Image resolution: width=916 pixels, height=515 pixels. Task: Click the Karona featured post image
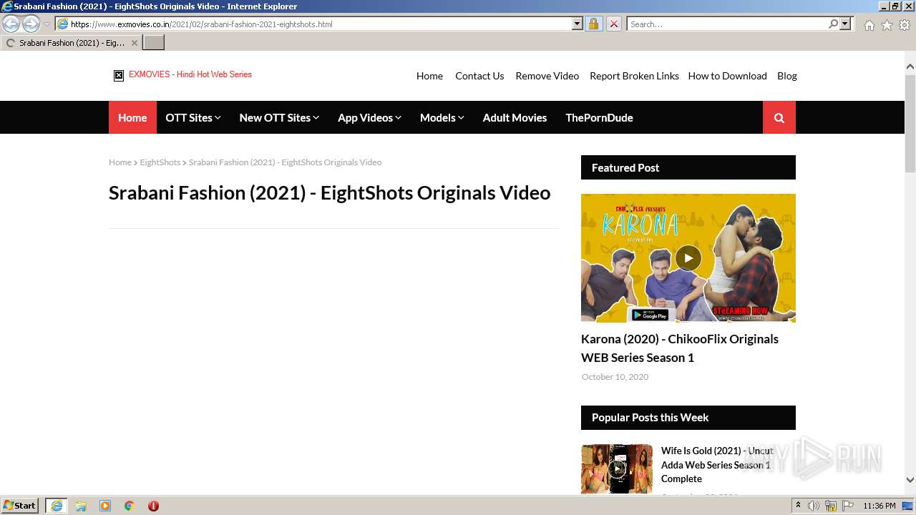tap(688, 258)
